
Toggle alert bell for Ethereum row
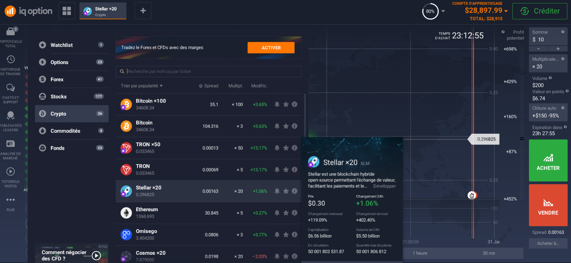277,213
